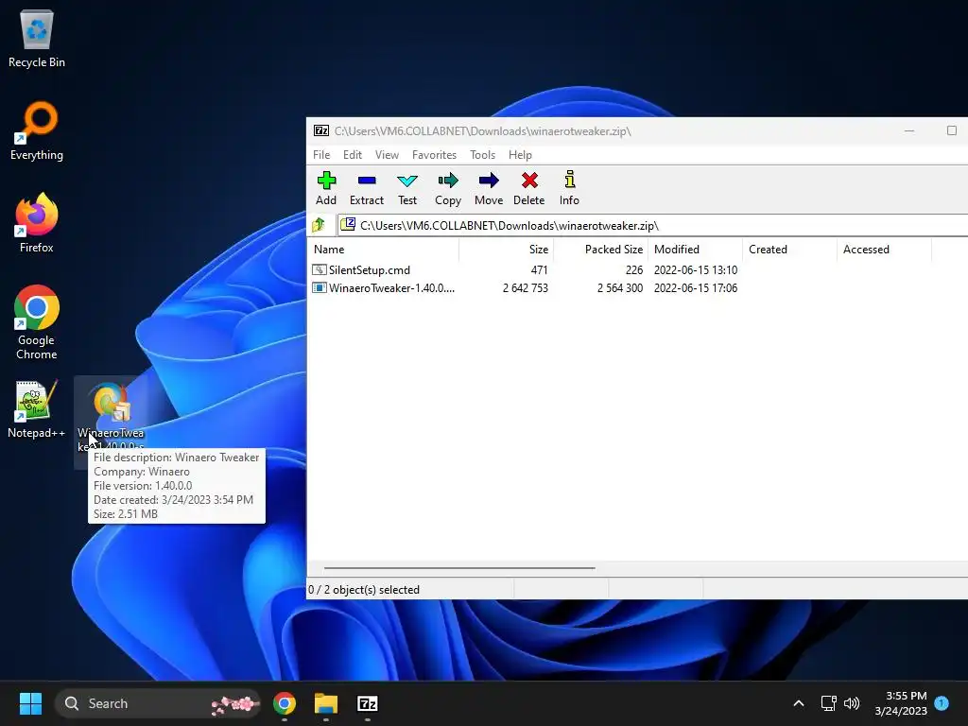Viewport: 968px width, 726px height.
Task: Sort by the Modified column header
Action: pos(695,250)
